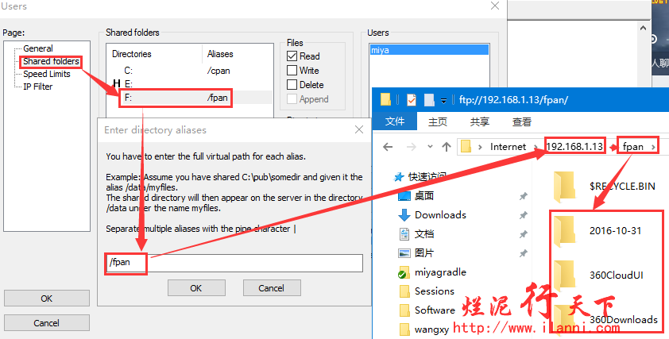Select Speed Limits in the Page tree
669x339 pixels.
(46, 74)
